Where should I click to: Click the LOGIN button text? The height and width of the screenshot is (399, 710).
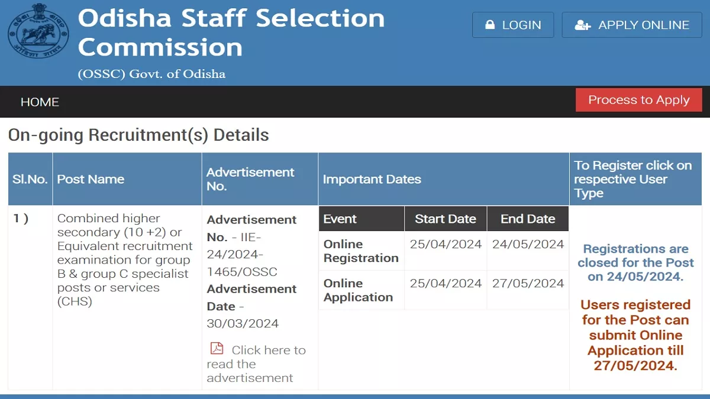point(521,25)
